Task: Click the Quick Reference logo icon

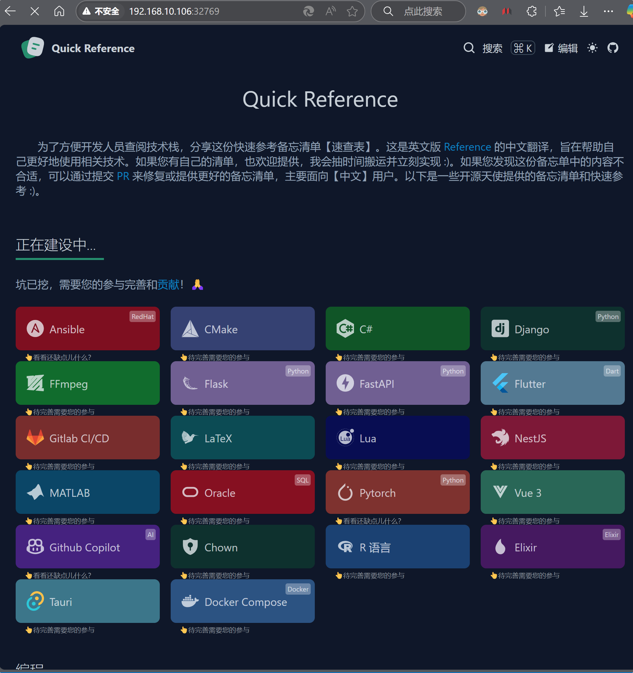Action: point(33,48)
